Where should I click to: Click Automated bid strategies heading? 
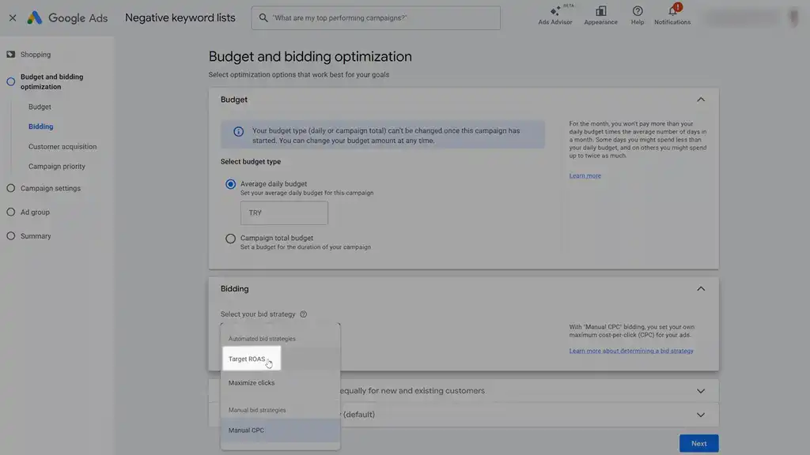click(262, 339)
